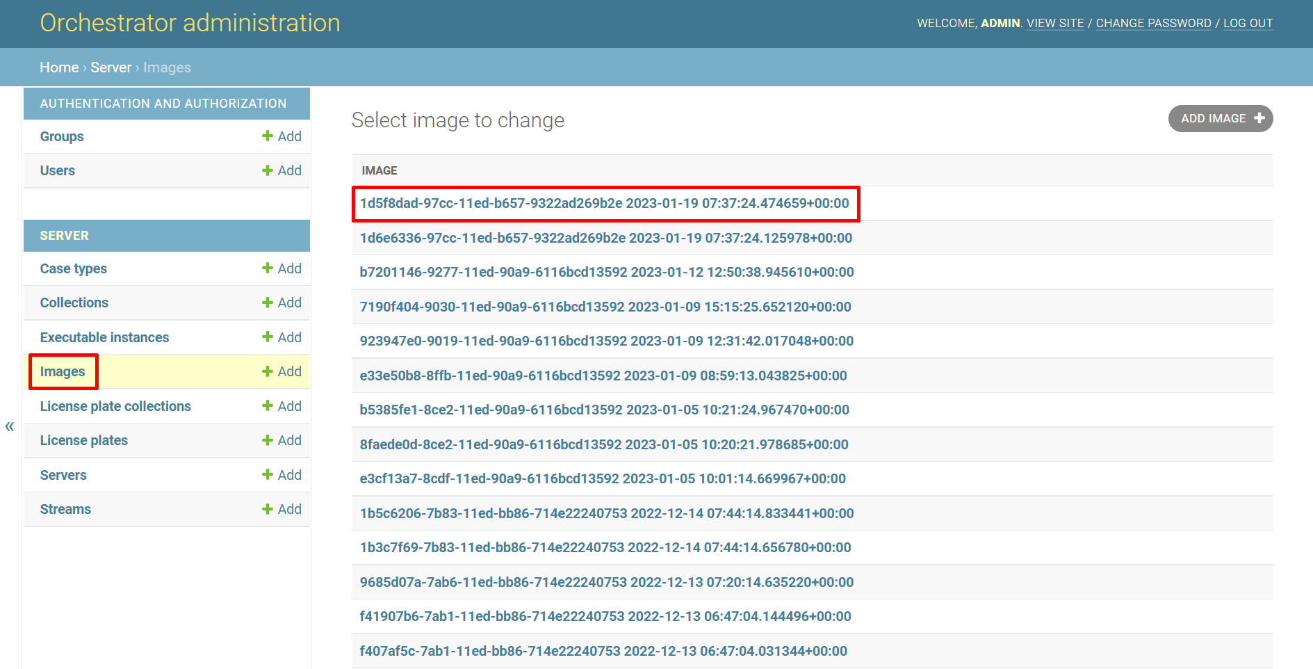Open the Images section in sidebar
1313x669 pixels.
pyautogui.click(x=63, y=371)
